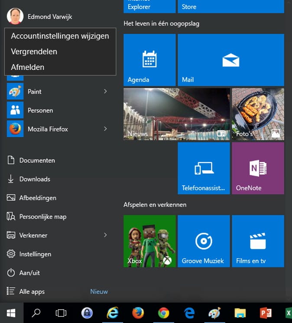Launch the Telefoonassistent tile
The width and height of the screenshot is (292, 323).
204,168
